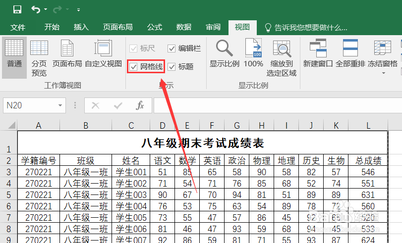Open the 显示比例 zoom dialog
The image size is (402, 243).
click(225, 53)
